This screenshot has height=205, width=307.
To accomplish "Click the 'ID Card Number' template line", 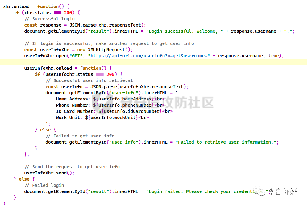I will 114,111.
